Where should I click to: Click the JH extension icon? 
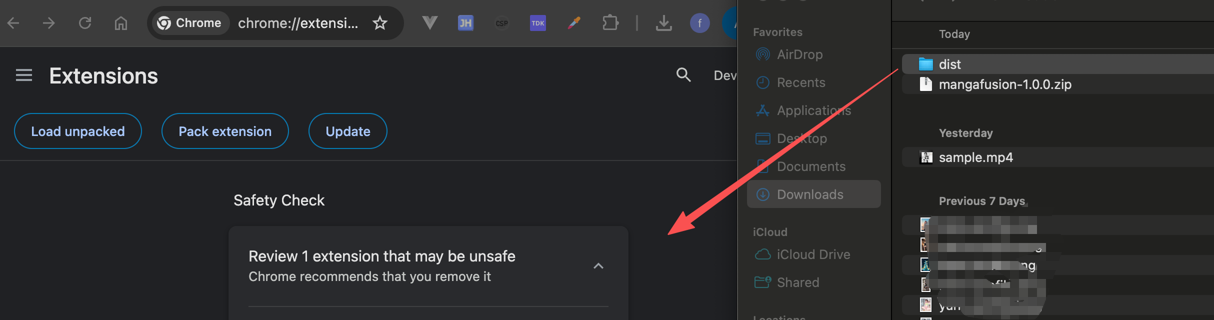point(465,23)
